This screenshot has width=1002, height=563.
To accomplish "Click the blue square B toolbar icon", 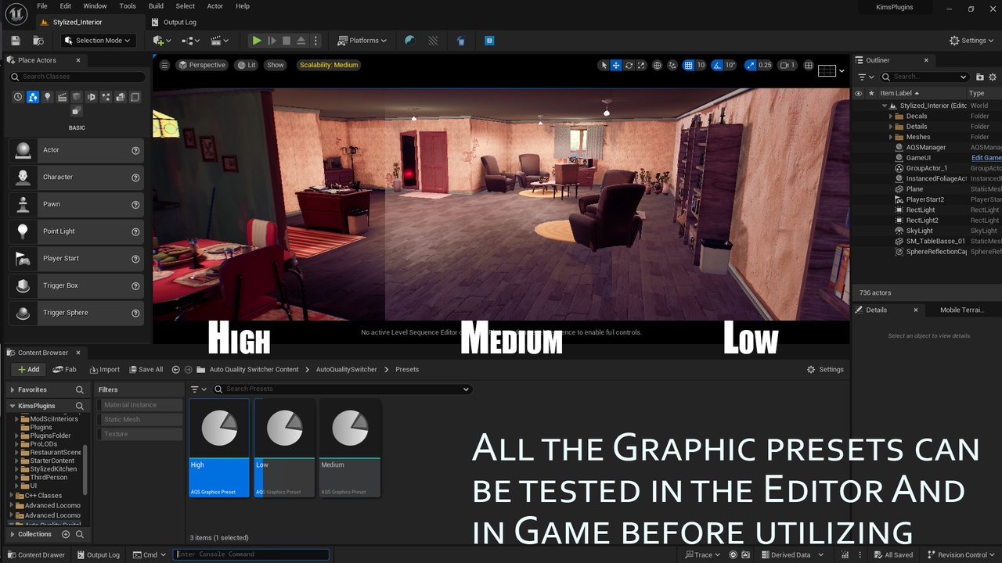I will point(489,41).
